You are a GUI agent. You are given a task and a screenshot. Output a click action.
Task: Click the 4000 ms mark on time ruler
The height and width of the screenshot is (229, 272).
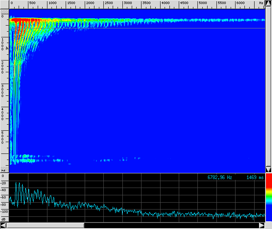point(3,115)
